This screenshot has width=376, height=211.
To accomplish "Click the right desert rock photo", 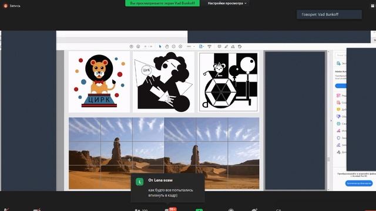I will point(211,153).
